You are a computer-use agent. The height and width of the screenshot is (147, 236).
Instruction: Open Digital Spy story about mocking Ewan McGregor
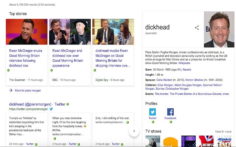[113, 58]
